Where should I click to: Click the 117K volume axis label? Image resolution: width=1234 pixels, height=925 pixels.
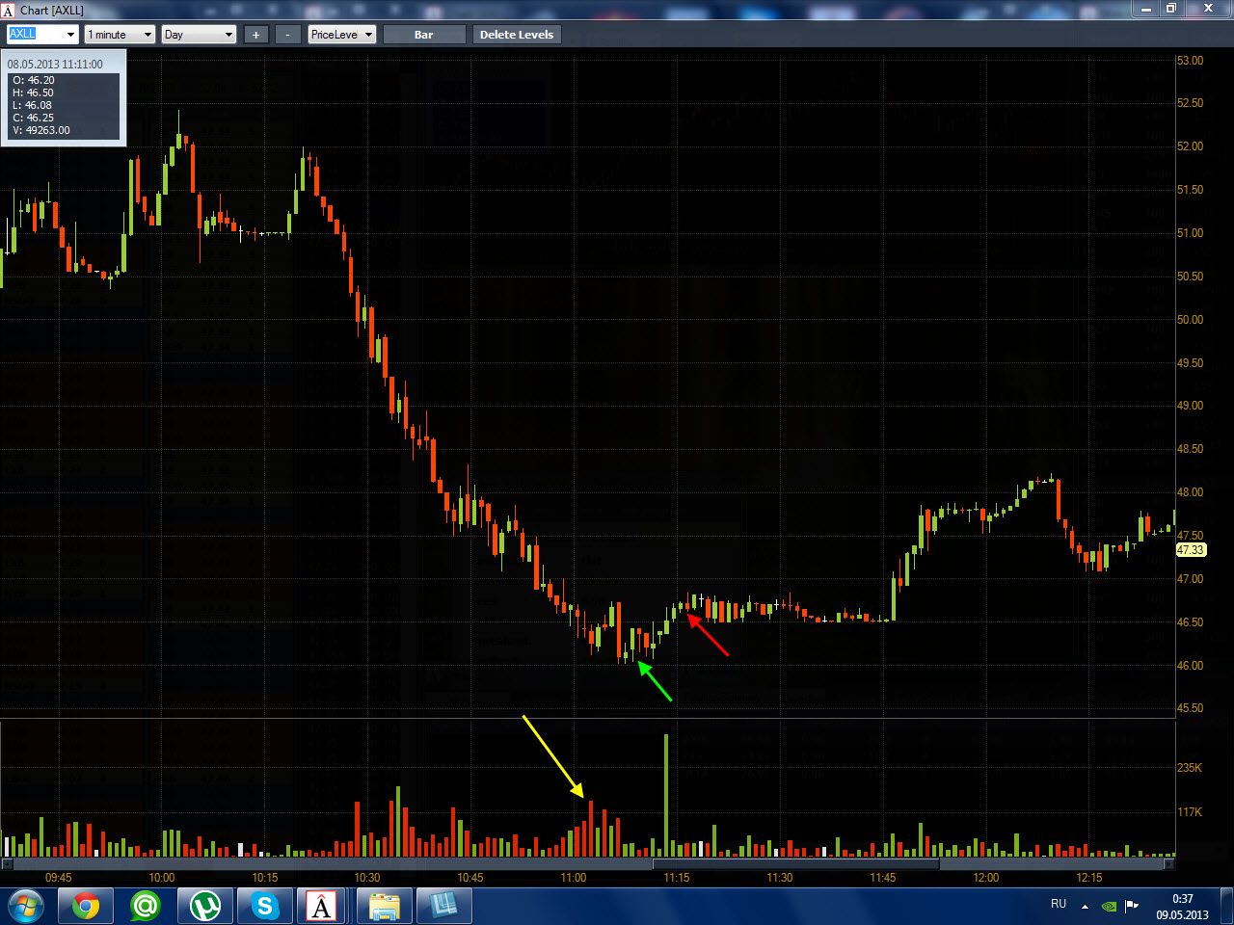(1190, 812)
